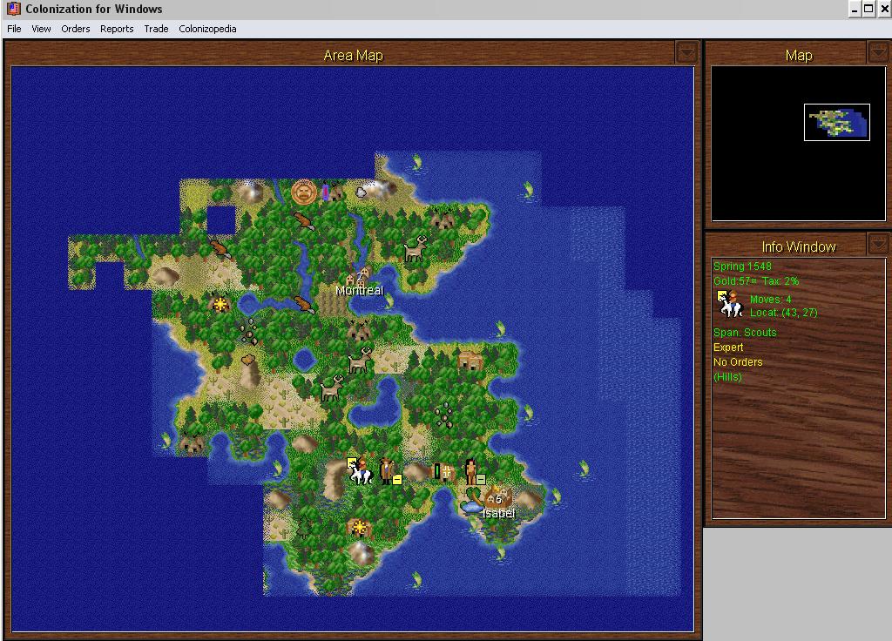892x641 pixels.
Task: Click the scout portrait in the Info Window
Action: [731, 304]
